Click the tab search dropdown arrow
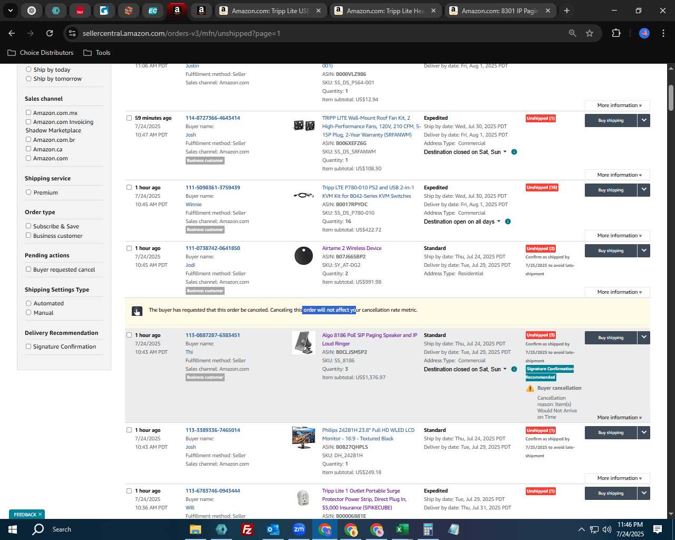The width and height of the screenshot is (675, 540). click(x=10, y=11)
